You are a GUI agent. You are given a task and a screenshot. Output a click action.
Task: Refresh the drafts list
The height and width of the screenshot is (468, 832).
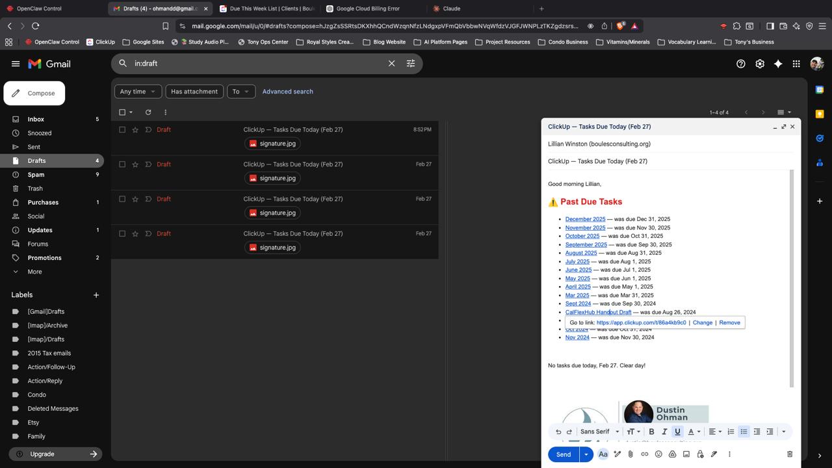pyautogui.click(x=148, y=112)
